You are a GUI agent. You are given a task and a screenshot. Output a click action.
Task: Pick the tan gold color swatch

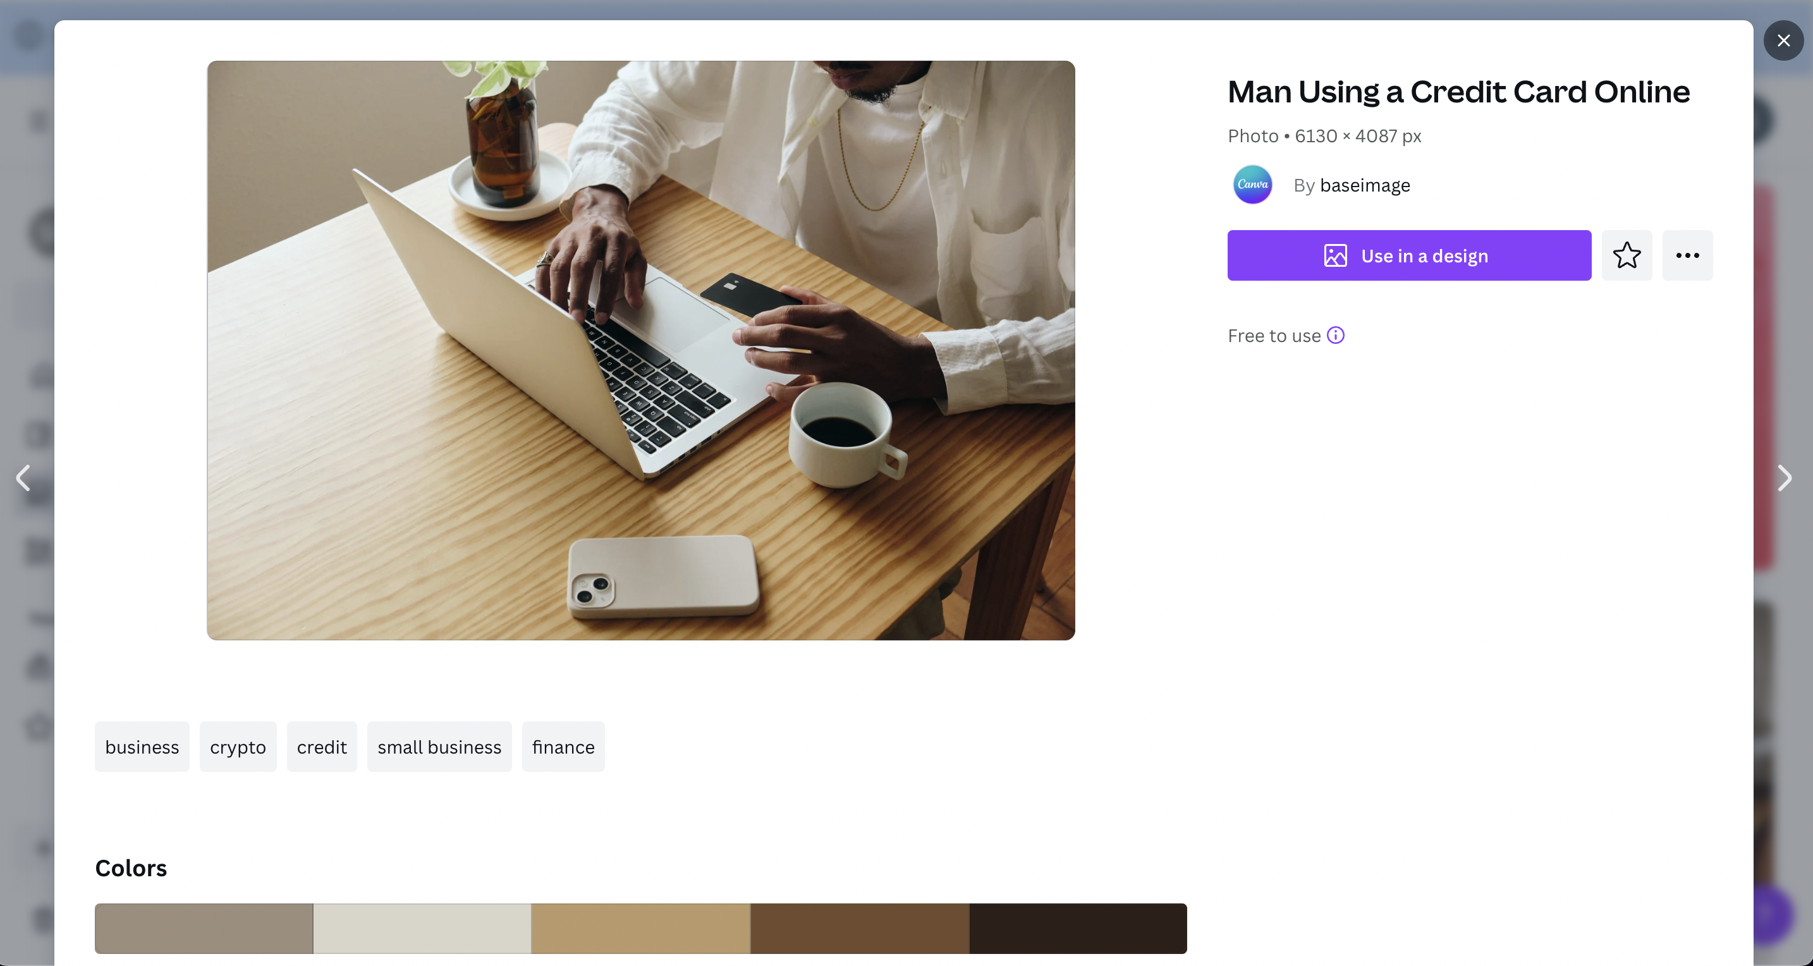point(640,928)
